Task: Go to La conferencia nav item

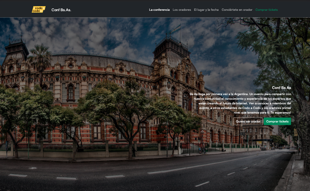Action: 159,10
